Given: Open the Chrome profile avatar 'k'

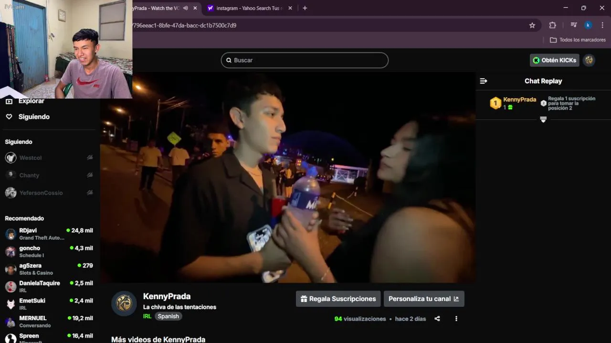Looking at the screenshot, I should point(588,25).
